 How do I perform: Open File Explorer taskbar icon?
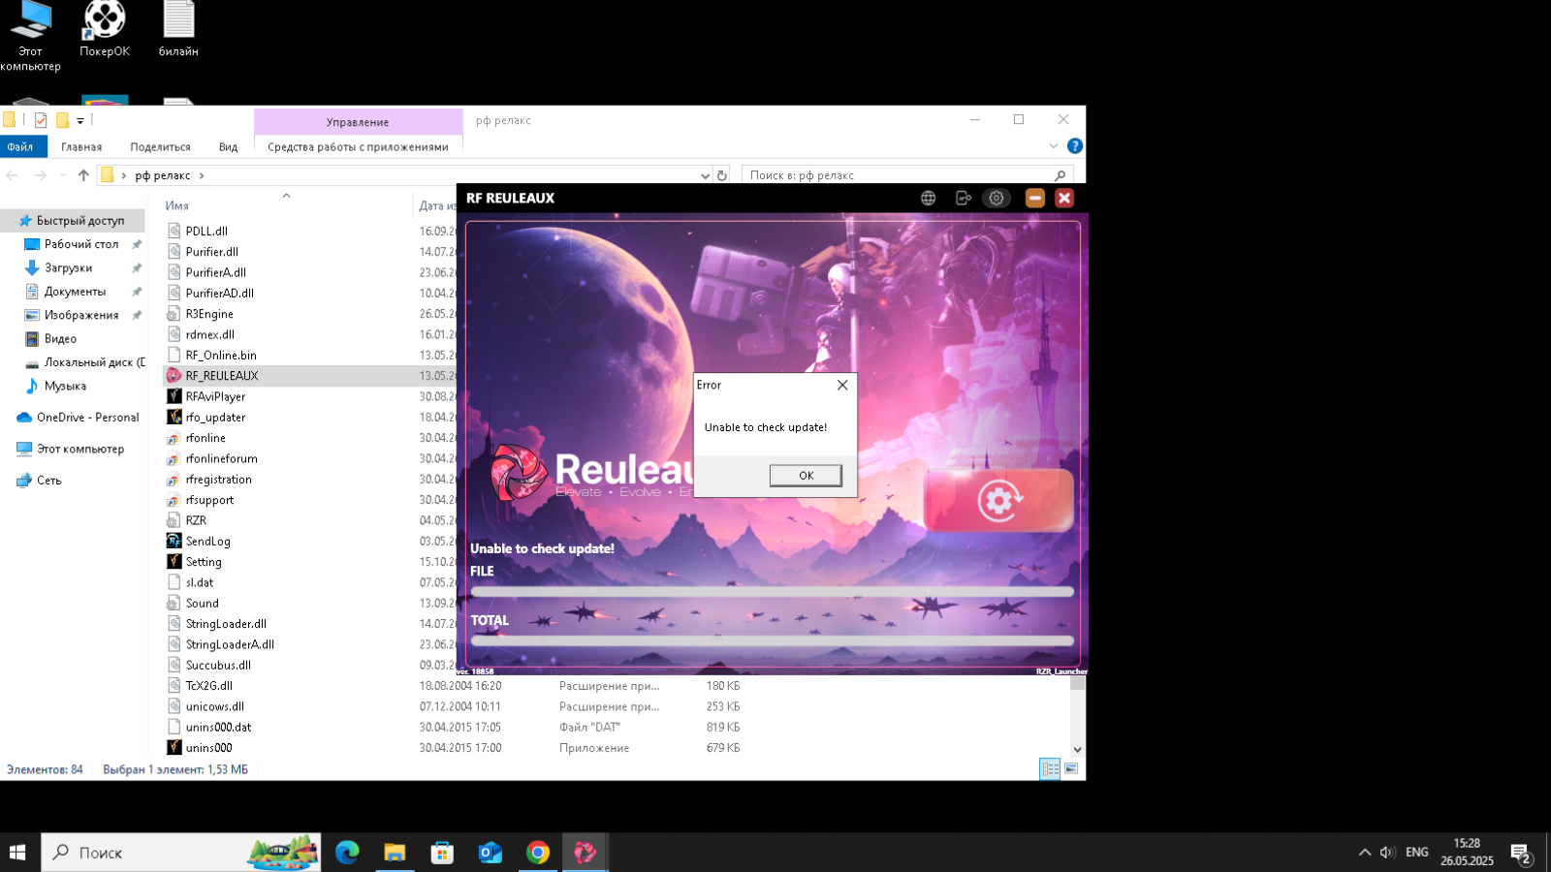point(395,853)
